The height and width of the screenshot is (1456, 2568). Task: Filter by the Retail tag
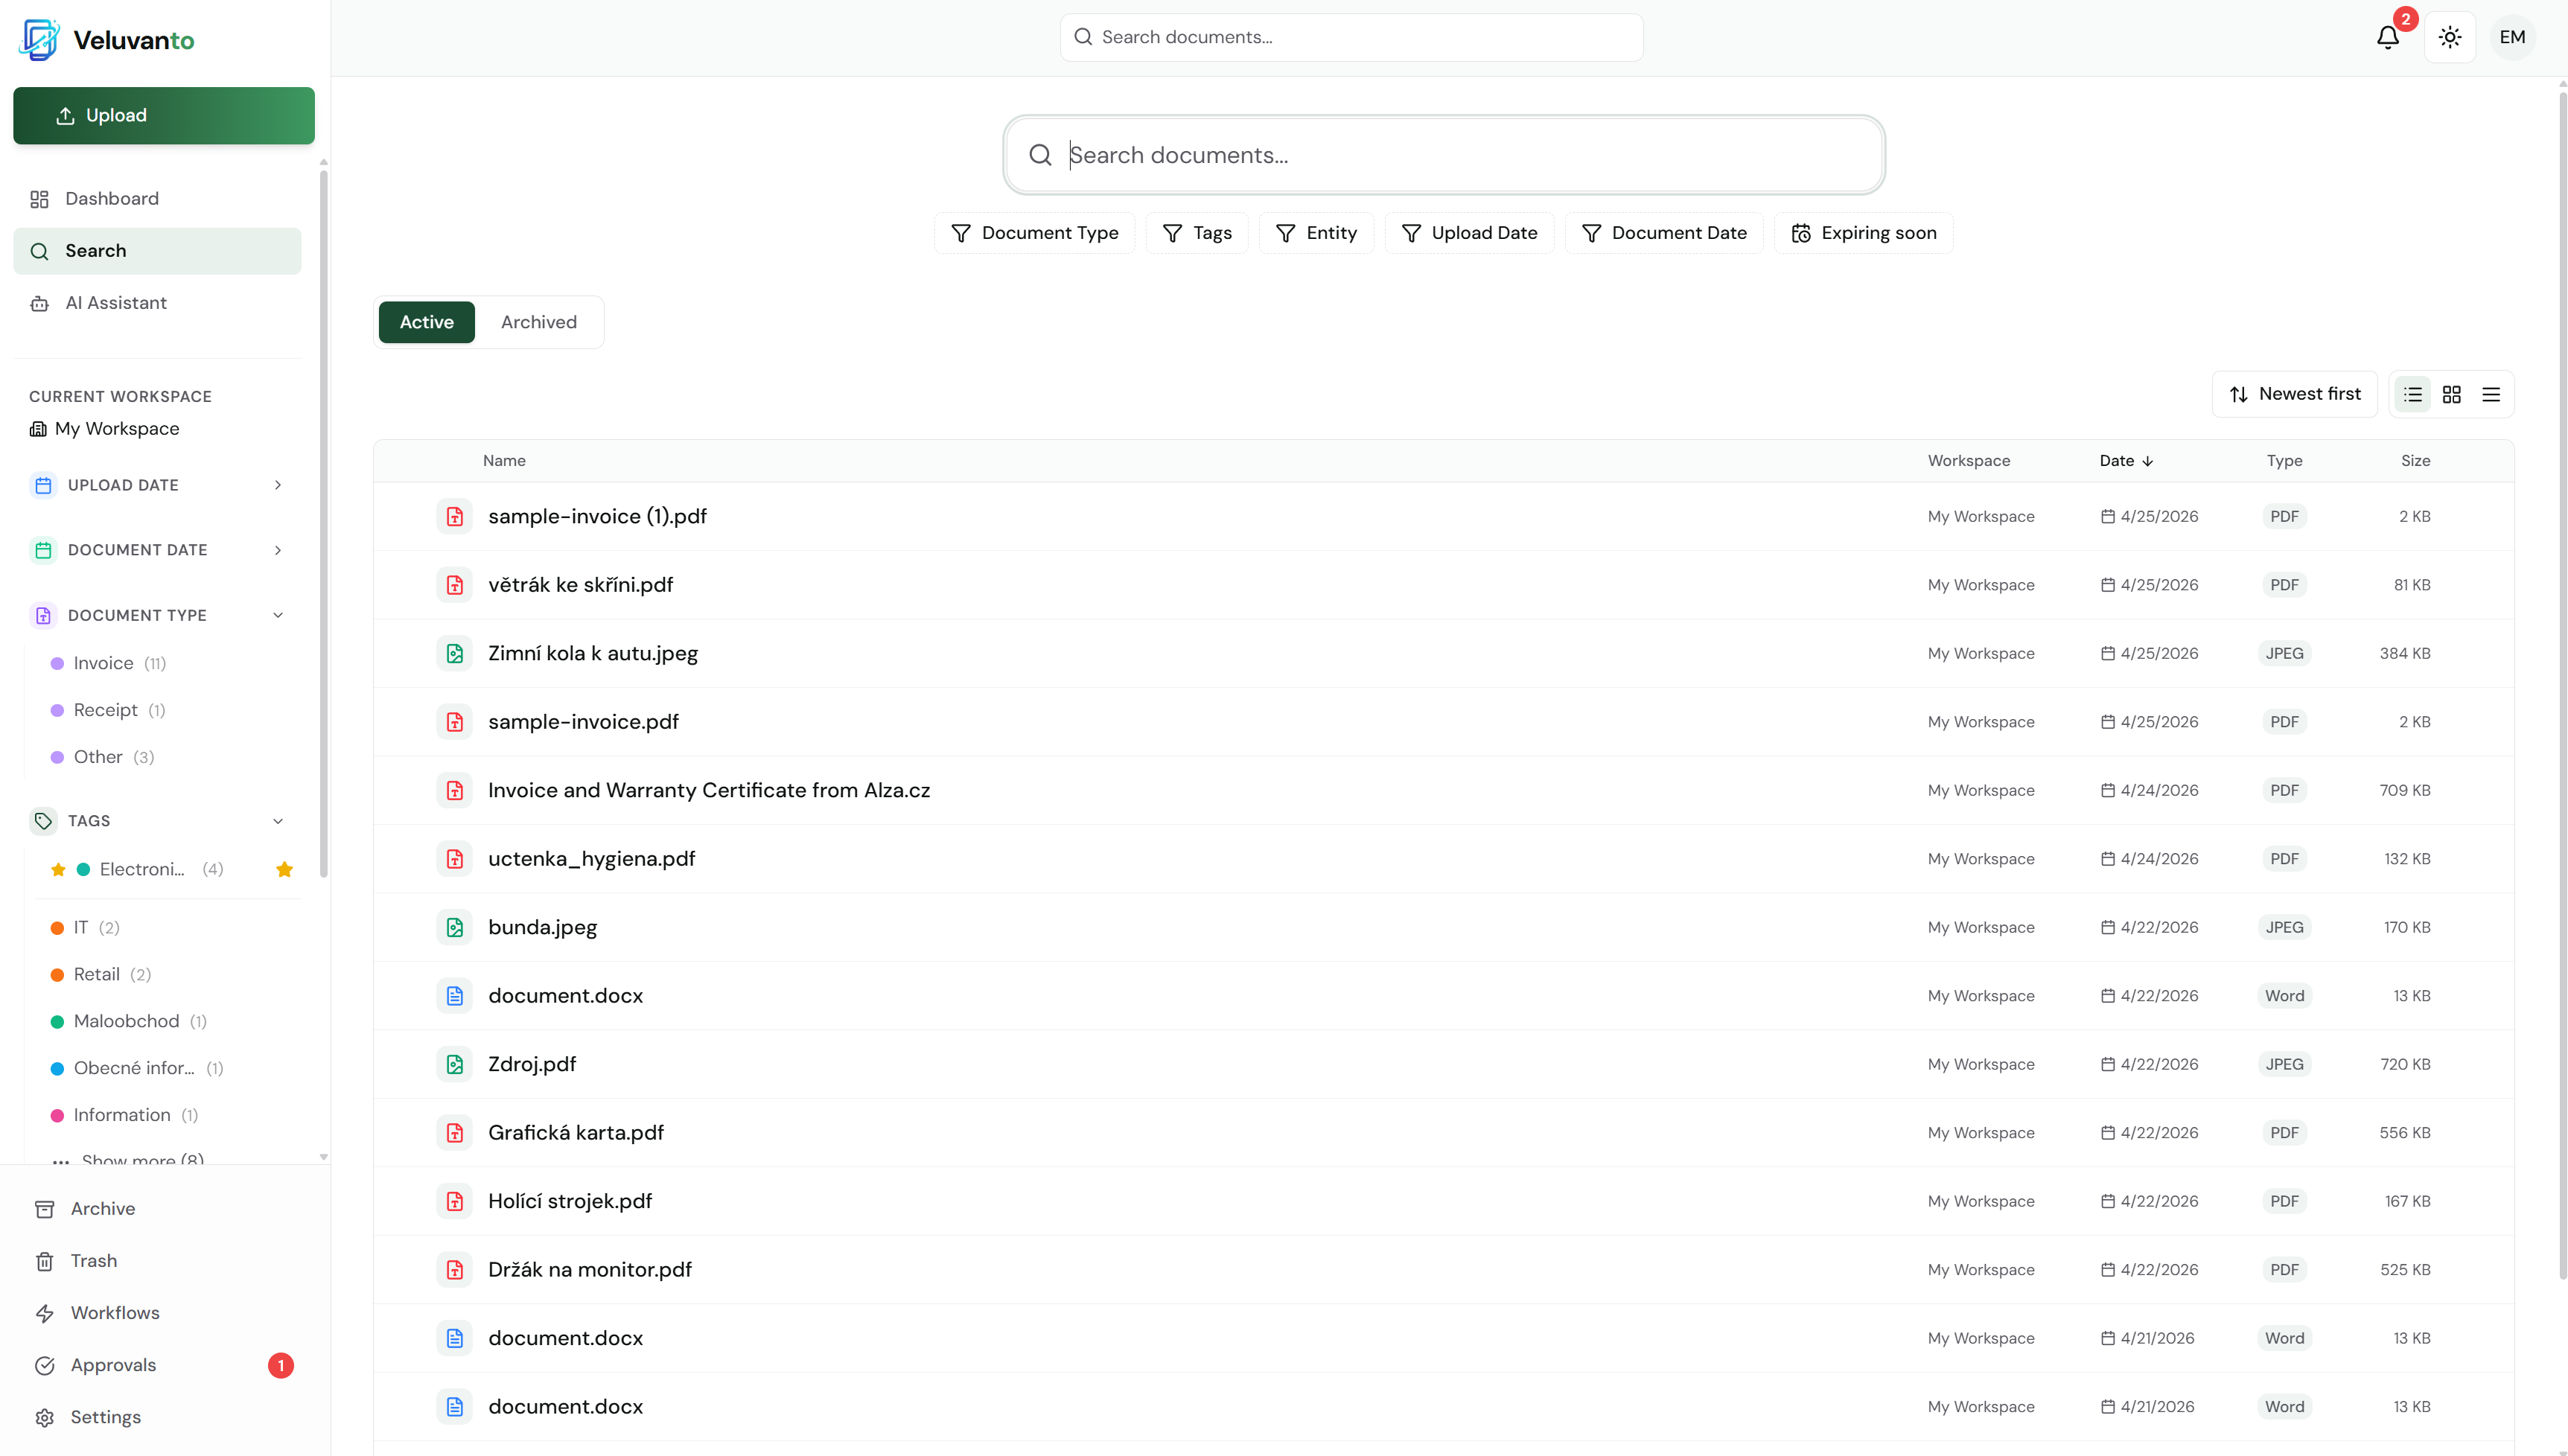(x=101, y=975)
